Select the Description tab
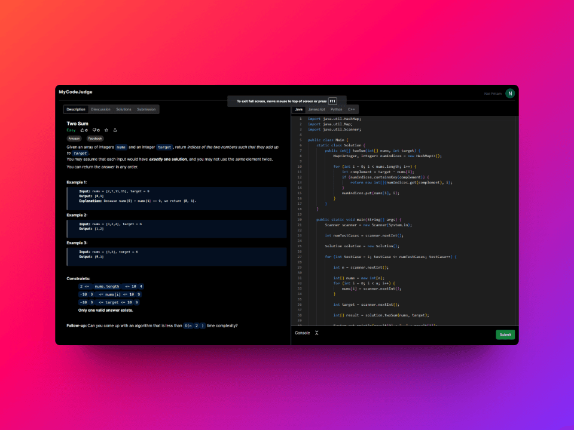The height and width of the screenshot is (430, 574). click(x=76, y=110)
